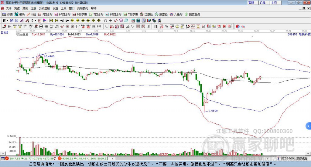Open the calculator icon in toolbar
This screenshot has width=311, height=167.
(138, 21)
